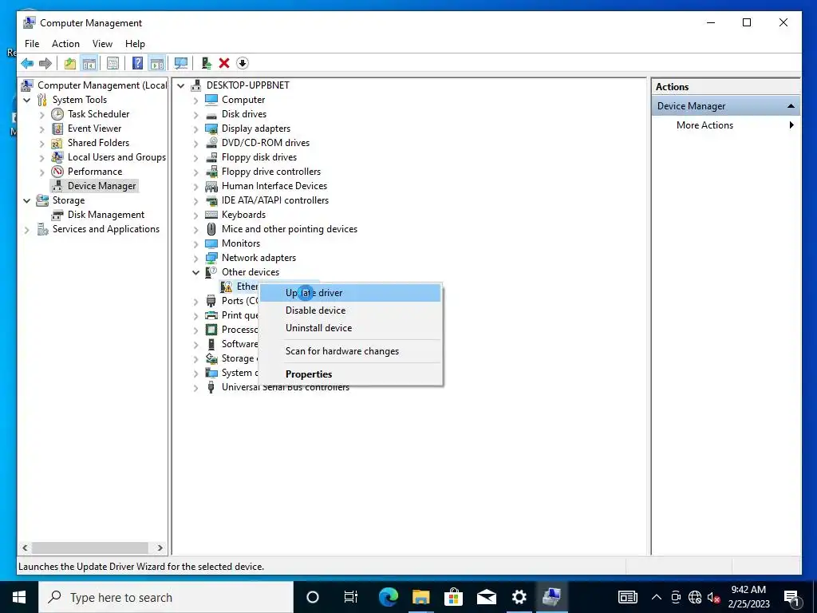The width and height of the screenshot is (817, 613).
Task: Collapse the System Tools node
Action: (x=26, y=100)
